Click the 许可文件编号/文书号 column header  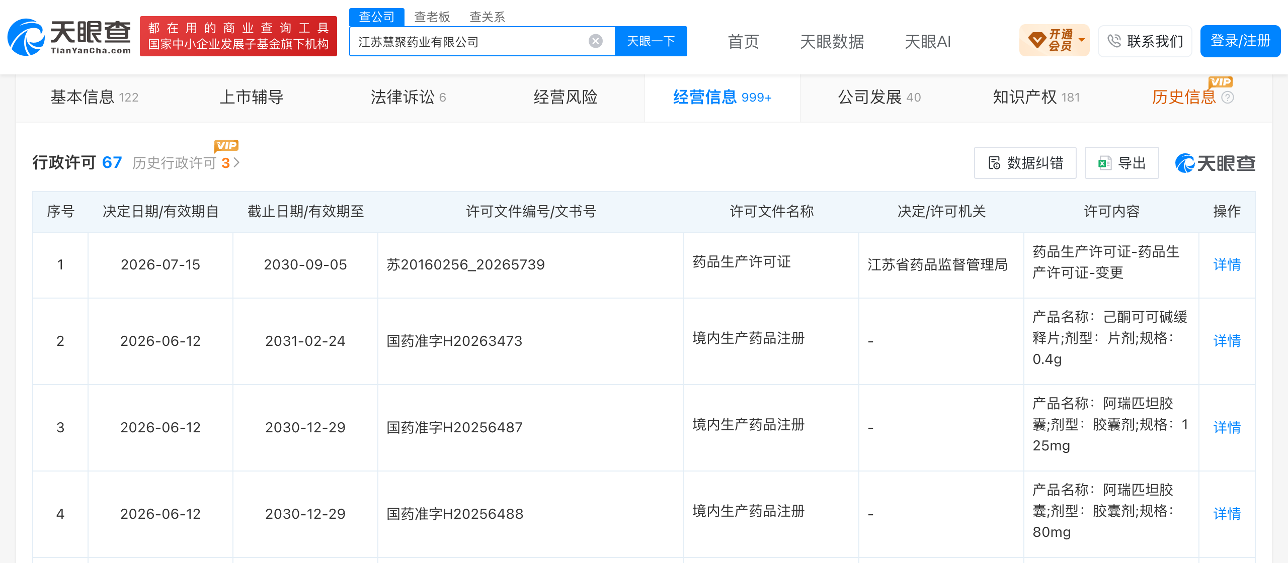531,211
